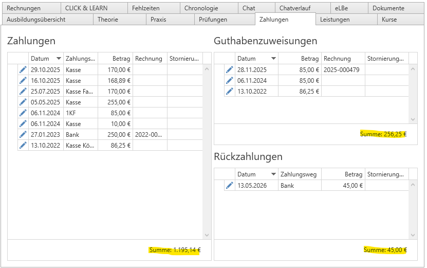
Task: Click the 255,00 € amount cell
Action: point(116,102)
